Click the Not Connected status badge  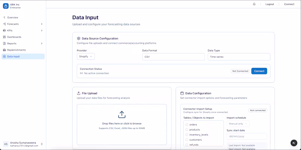click(x=240, y=71)
